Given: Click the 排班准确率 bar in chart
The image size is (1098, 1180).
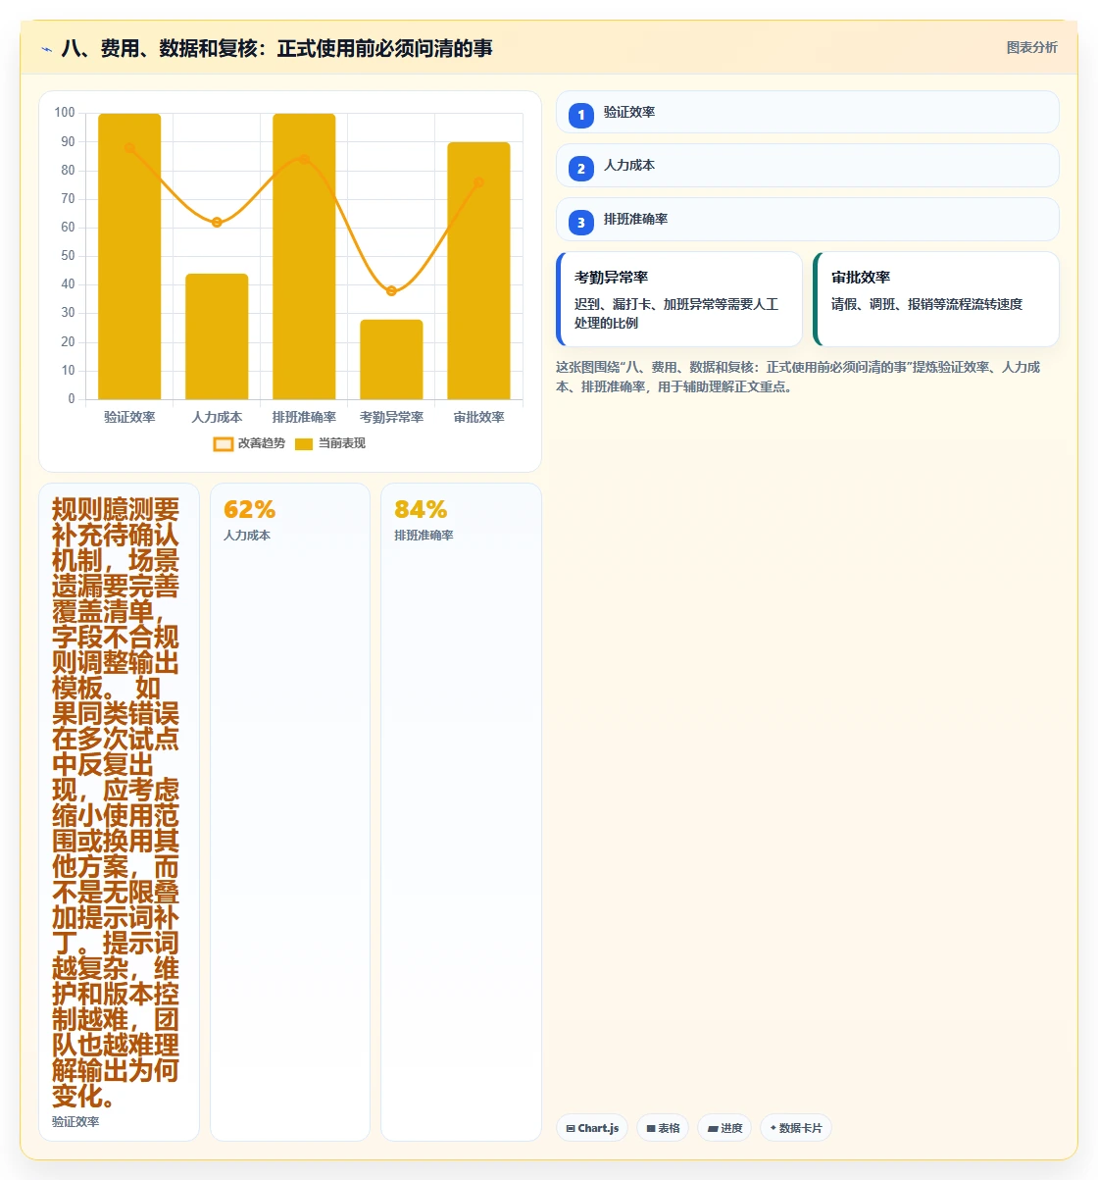Looking at the screenshot, I should [304, 257].
